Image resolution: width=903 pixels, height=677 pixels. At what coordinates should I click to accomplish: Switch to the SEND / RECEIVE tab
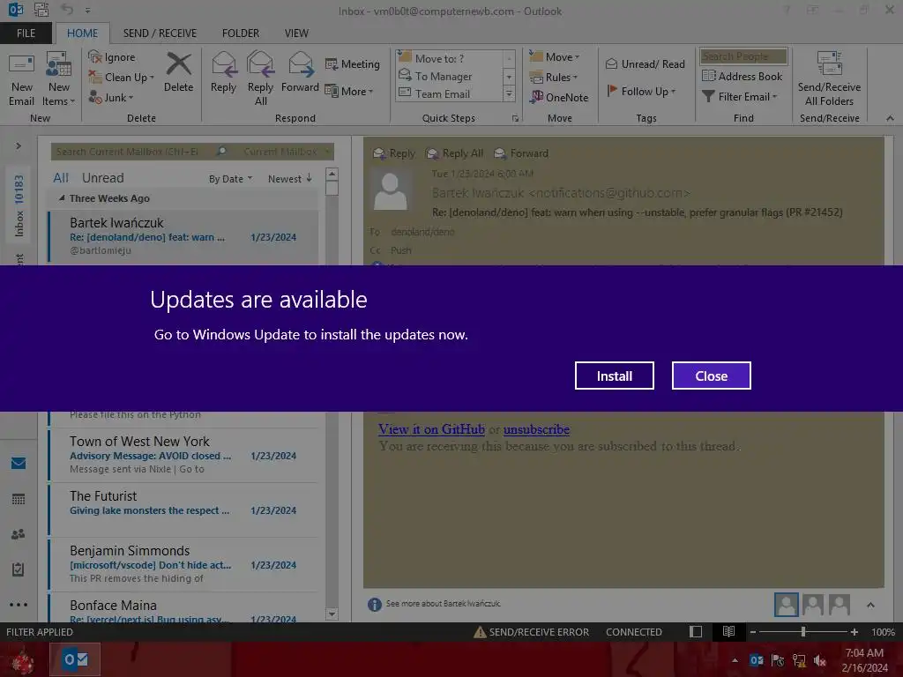[x=160, y=33]
